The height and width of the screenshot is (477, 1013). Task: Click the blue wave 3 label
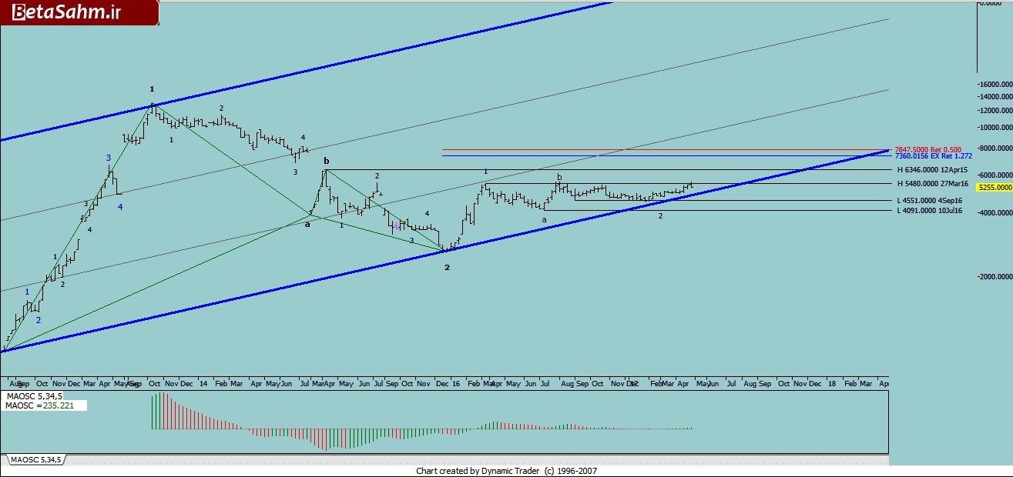[x=109, y=158]
